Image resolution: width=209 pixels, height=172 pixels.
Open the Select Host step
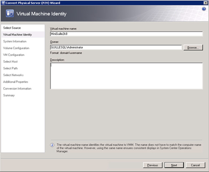(x=10, y=62)
